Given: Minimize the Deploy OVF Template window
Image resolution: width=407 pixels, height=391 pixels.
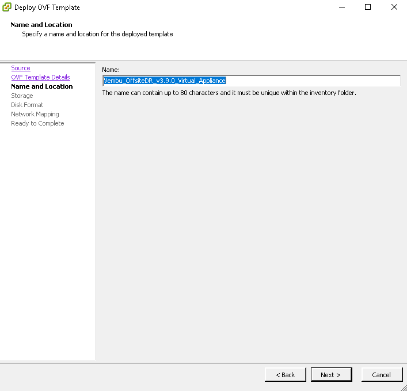Looking at the screenshot, I should click(x=342, y=7).
